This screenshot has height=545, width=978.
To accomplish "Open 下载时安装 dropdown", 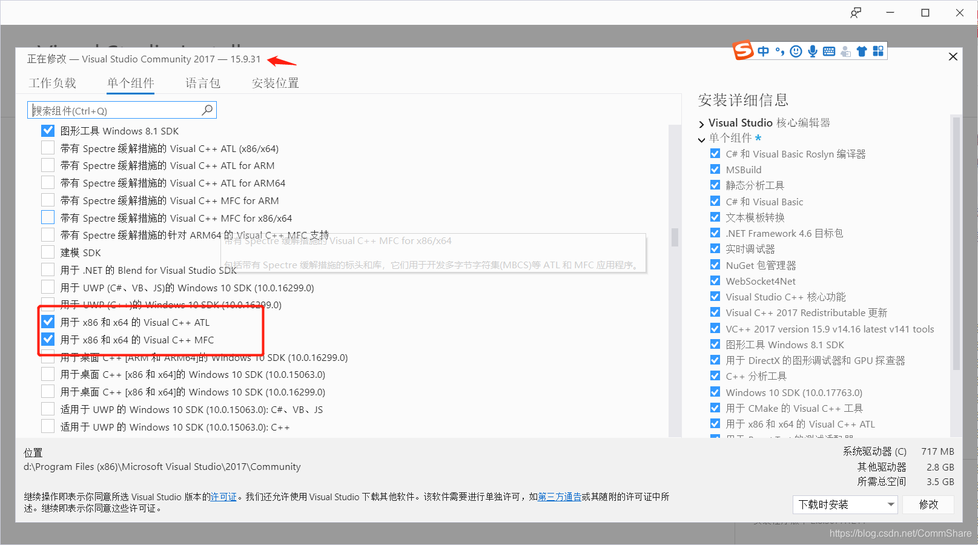I will [845, 504].
